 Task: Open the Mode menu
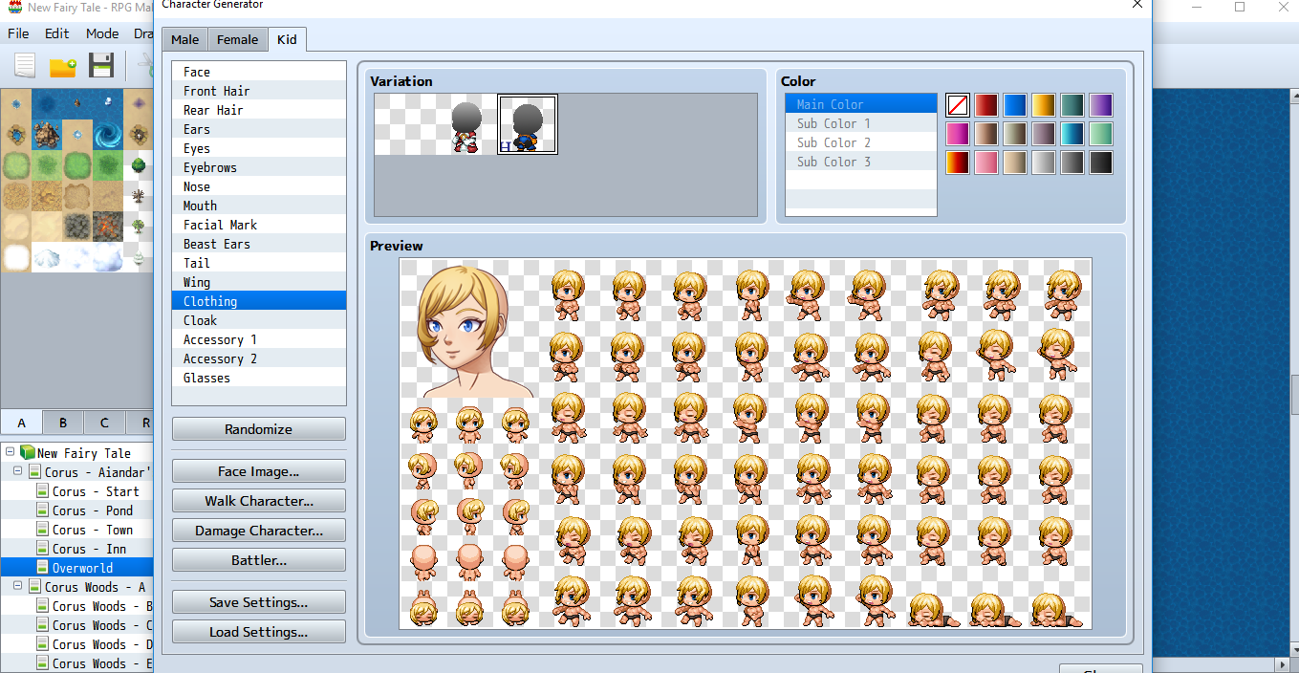[102, 33]
